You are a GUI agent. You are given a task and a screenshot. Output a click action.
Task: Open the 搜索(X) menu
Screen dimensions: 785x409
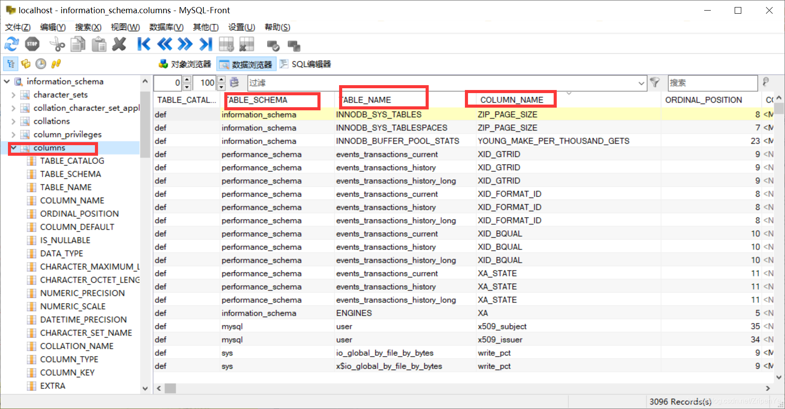coord(88,27)
